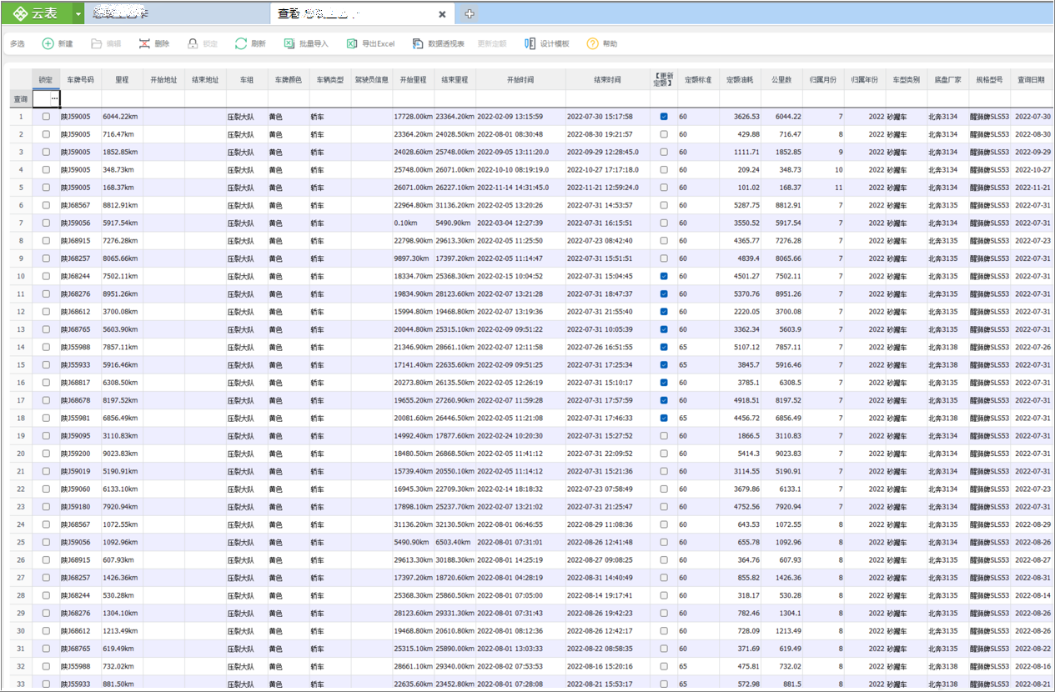Click the 查询 row label
1055x692 pixels.
coord(21,98)
